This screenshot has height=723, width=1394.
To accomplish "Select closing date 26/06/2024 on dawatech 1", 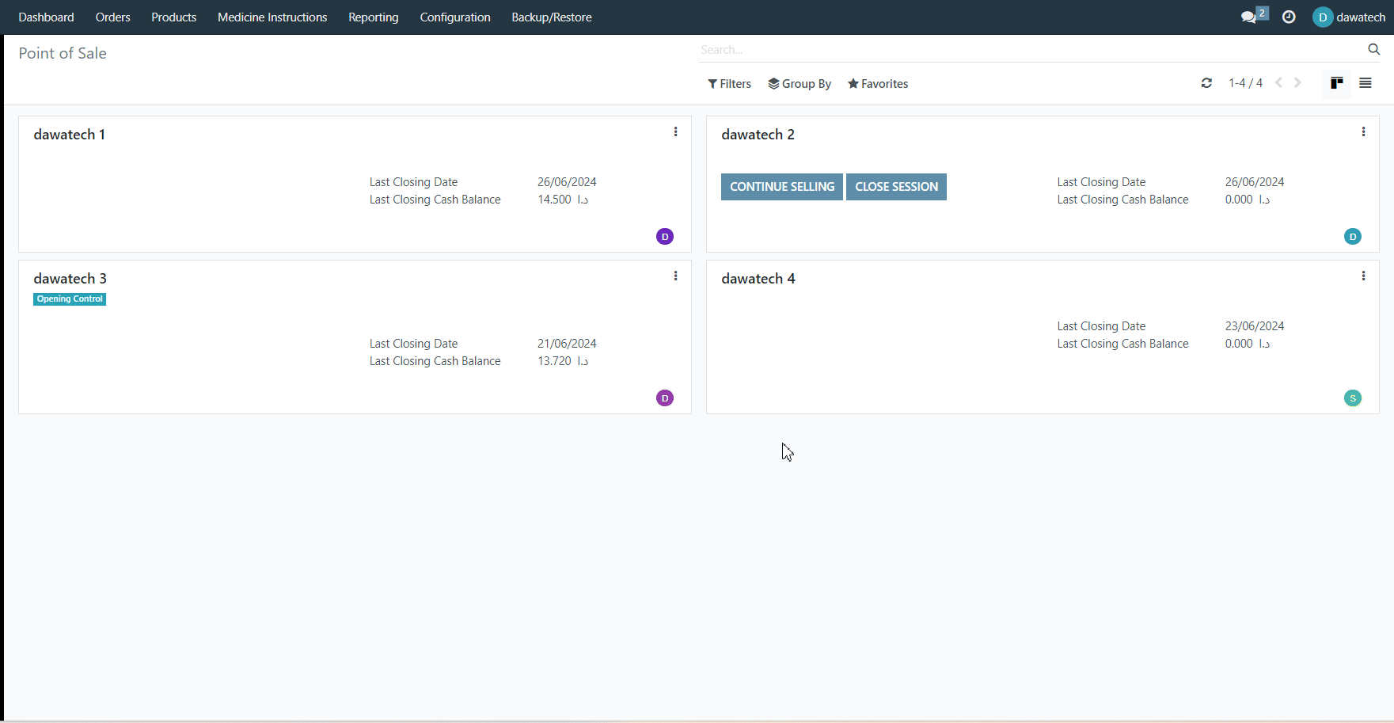I will pyautogui.click(x=567, y=182).
